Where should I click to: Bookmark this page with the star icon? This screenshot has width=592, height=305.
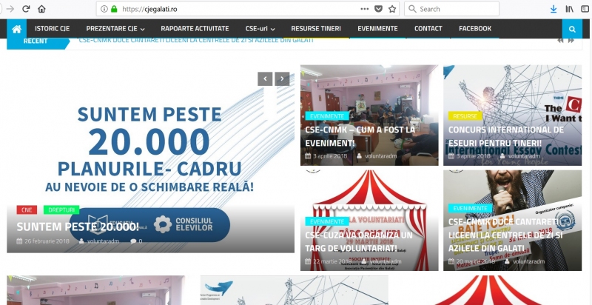coord(392,9)
